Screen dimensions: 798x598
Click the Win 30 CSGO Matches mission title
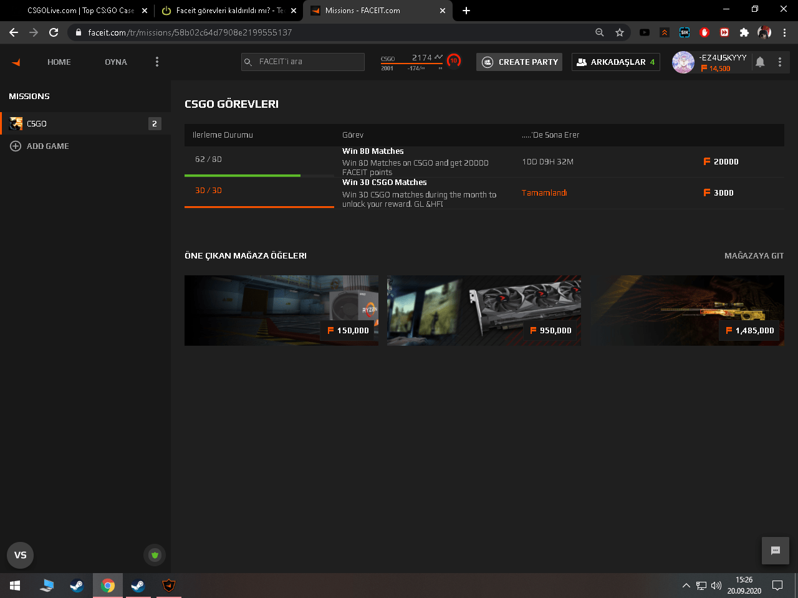385,182
